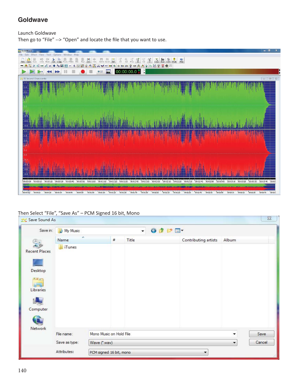Expand the Save in 'My Music' dropdown
This screenshot has height=386, width=298.
tap(143, 231)
